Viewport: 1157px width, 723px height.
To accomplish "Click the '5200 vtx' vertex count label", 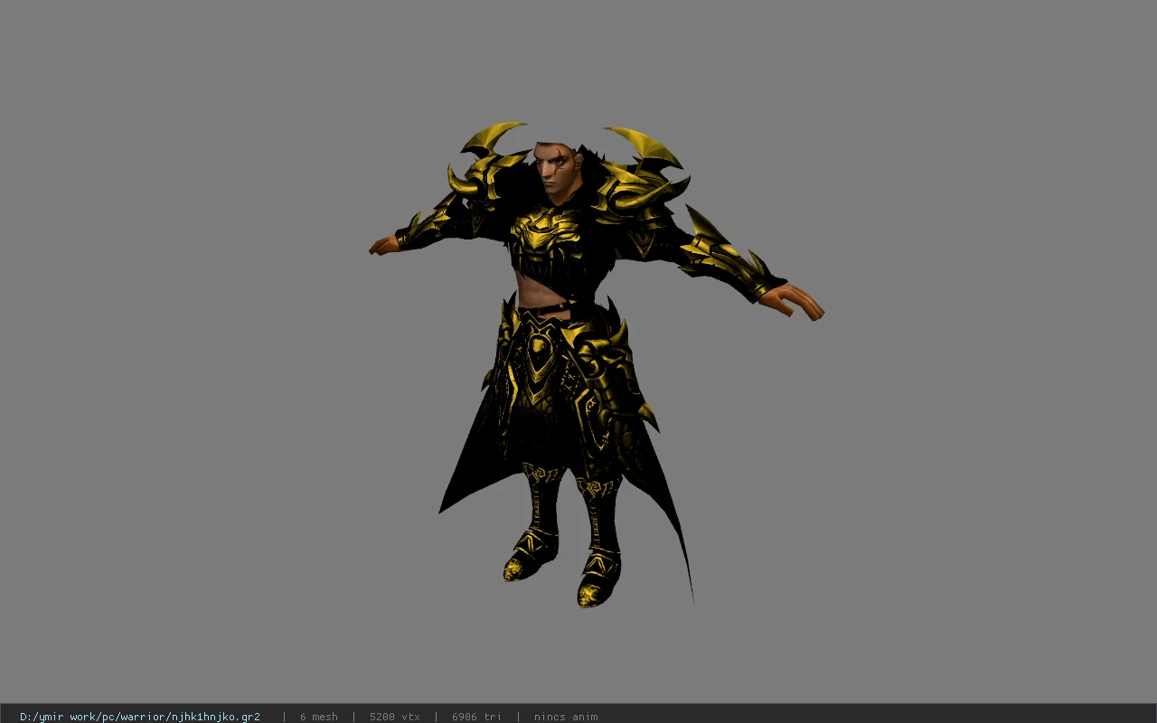I will coord(394,717).
